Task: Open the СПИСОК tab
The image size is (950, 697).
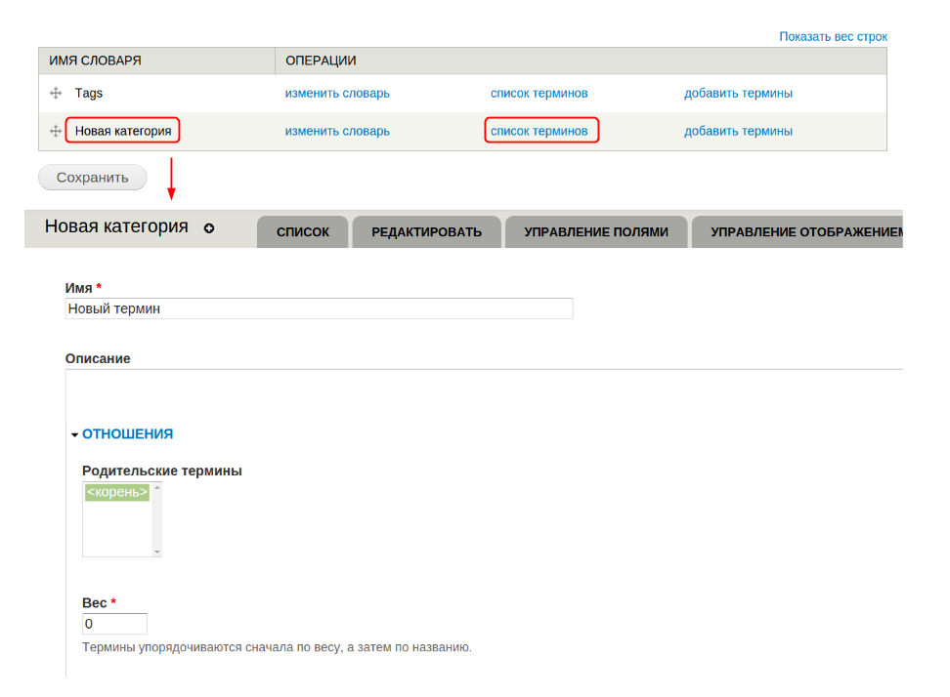Action: coord(302,232)
